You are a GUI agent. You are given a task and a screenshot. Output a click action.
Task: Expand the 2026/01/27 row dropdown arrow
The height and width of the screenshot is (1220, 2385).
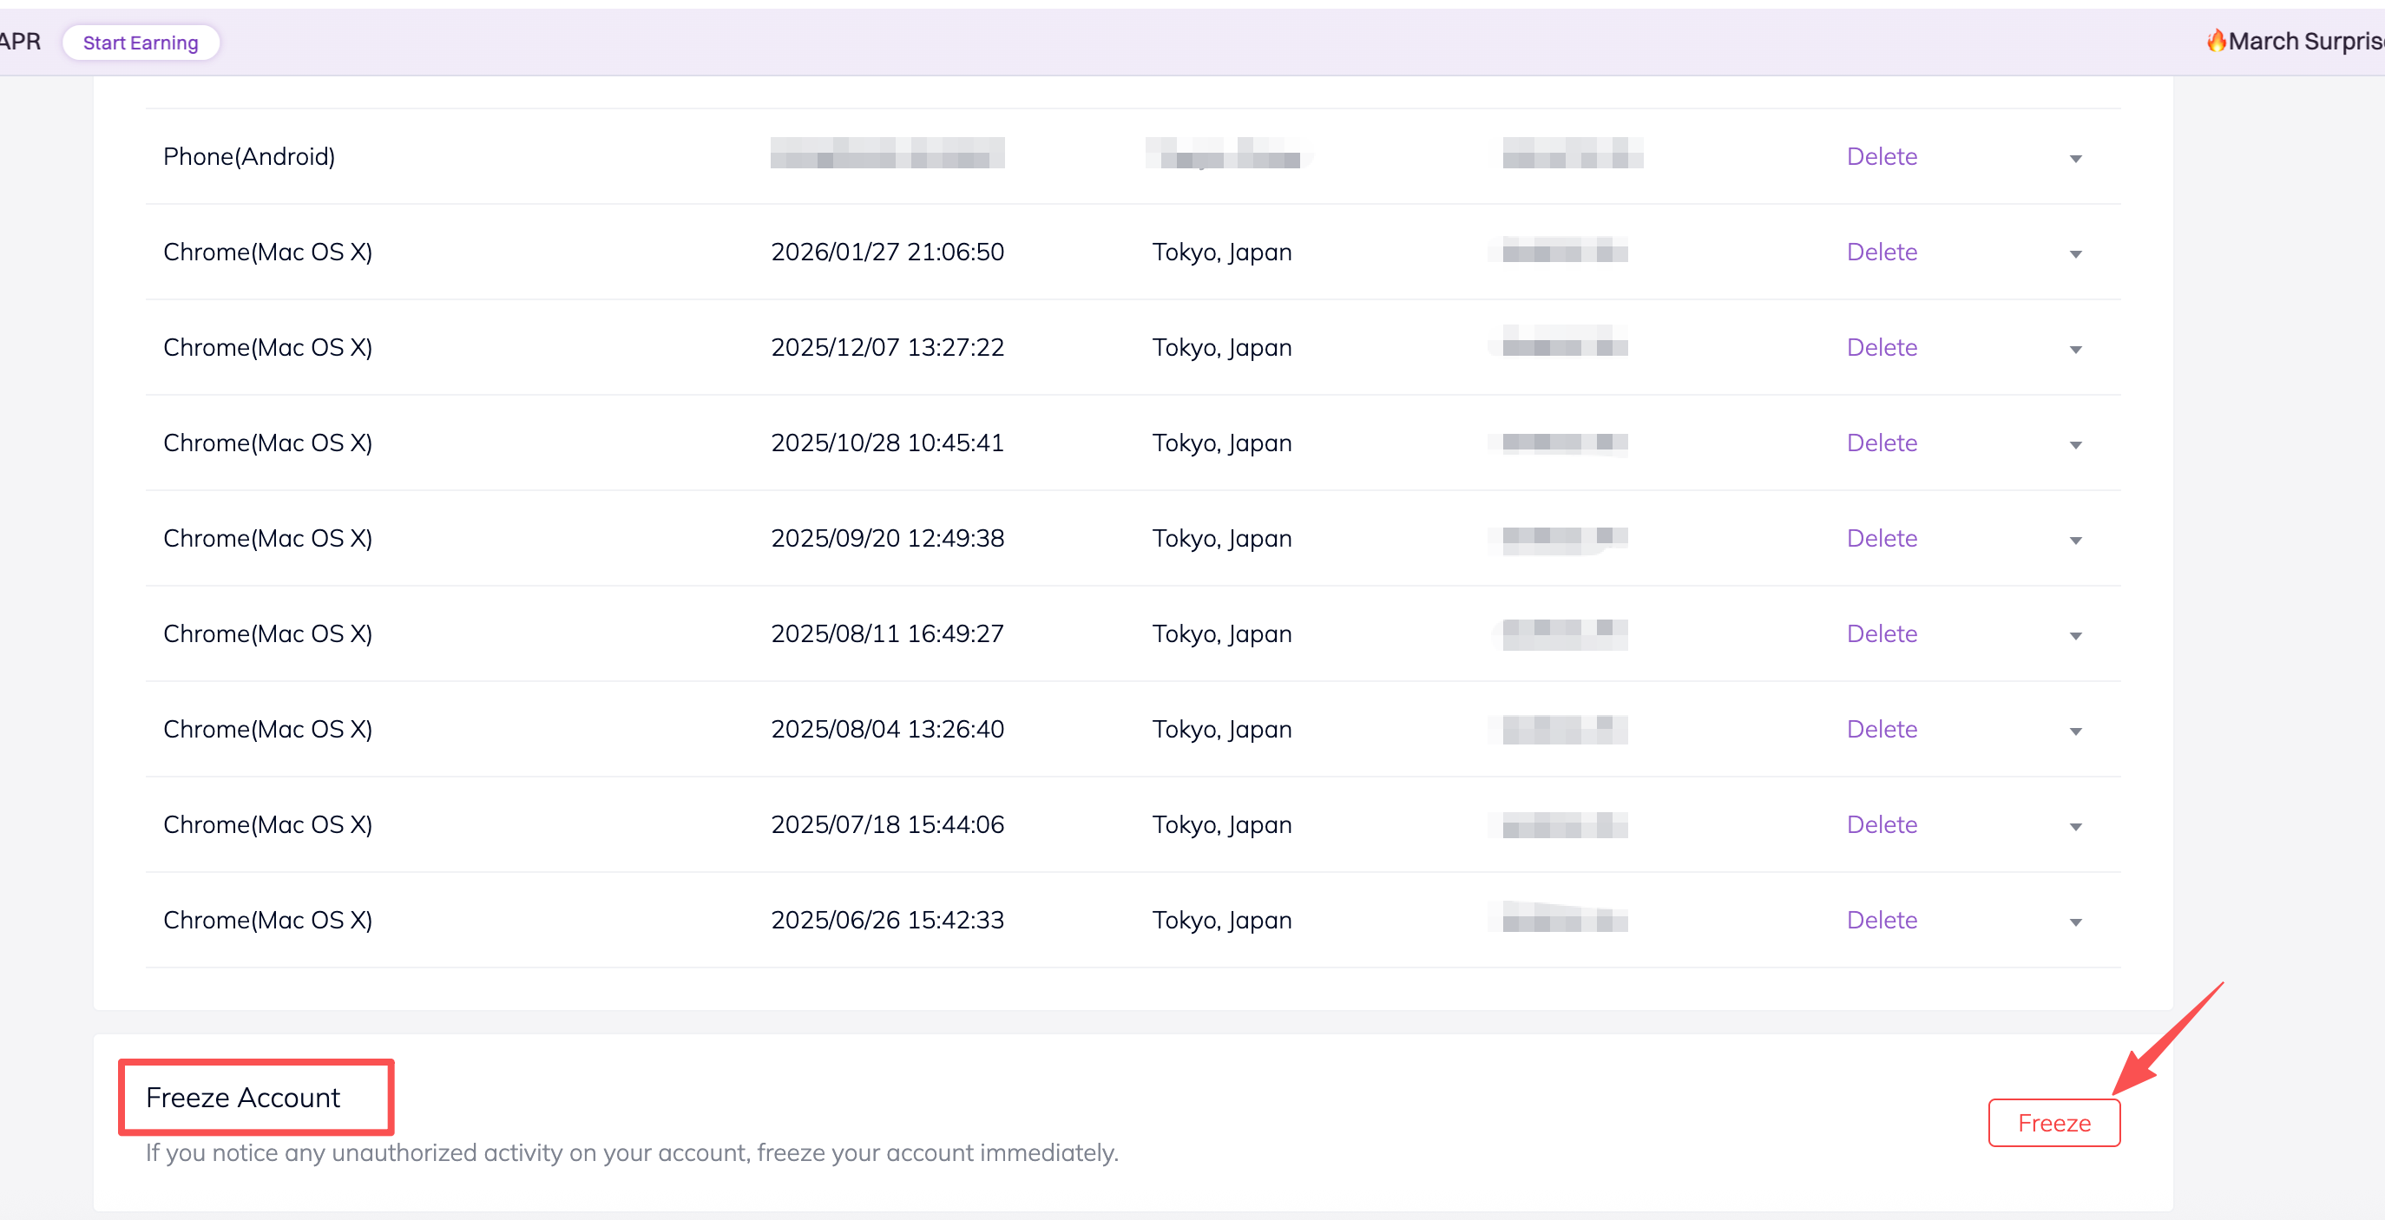(2076, 254)
